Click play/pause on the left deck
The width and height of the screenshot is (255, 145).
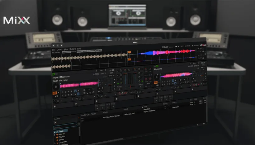(x=57, y=96)
